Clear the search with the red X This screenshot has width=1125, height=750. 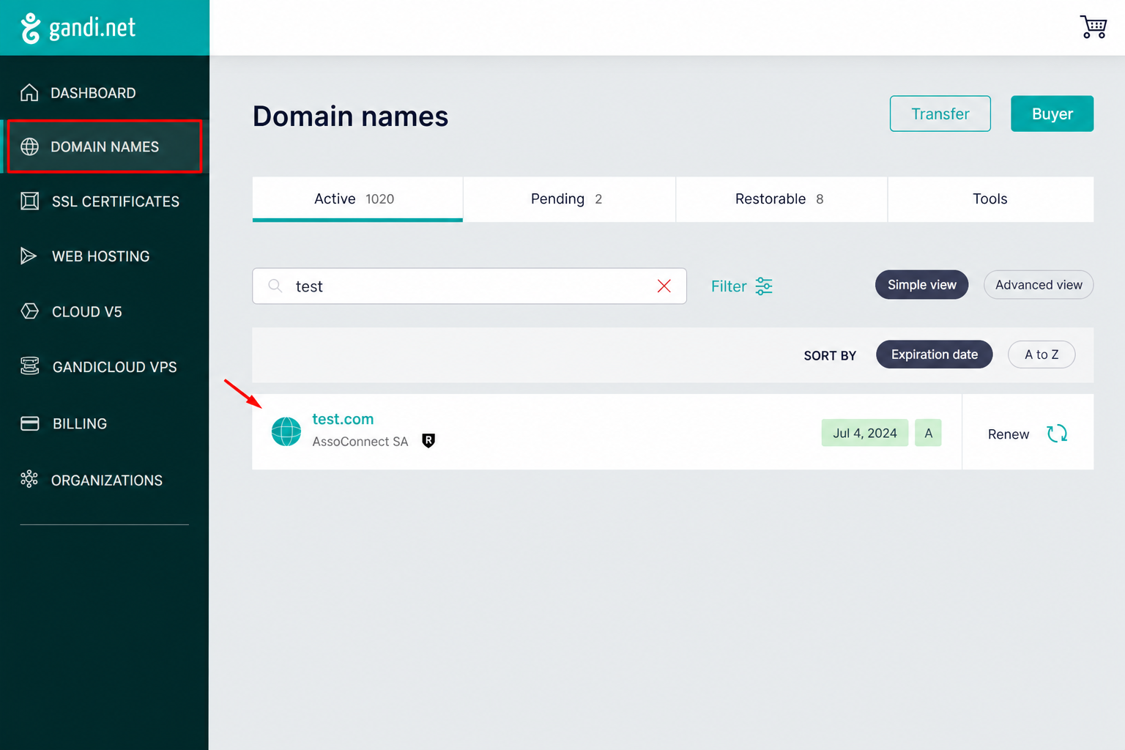coord(664,286)
